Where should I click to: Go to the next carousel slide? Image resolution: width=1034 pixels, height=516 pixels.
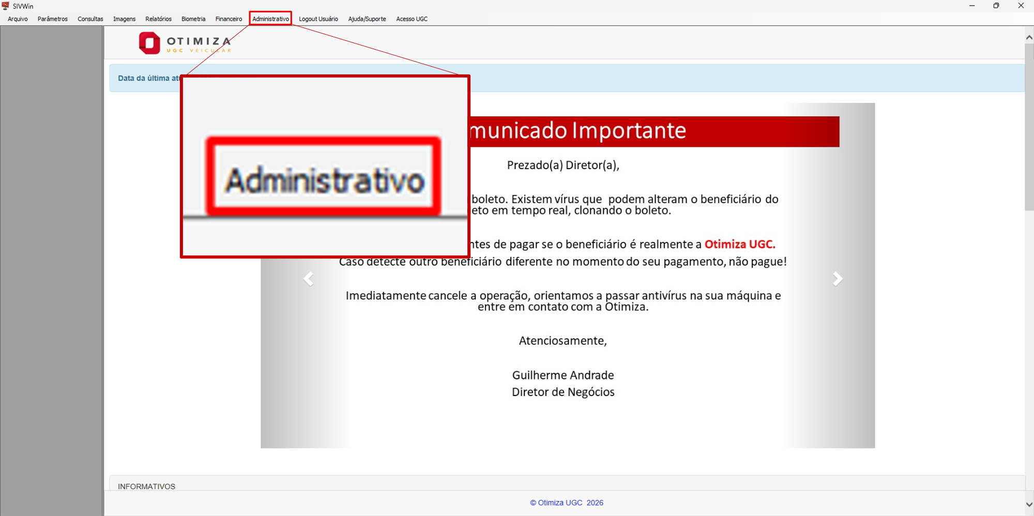click(838, 279)
